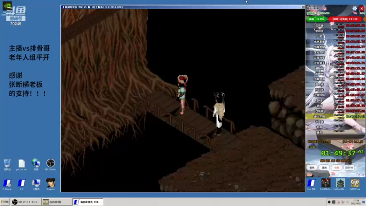
Task: Click the red-haired girl character on bridge
Action: coord(182,94)
